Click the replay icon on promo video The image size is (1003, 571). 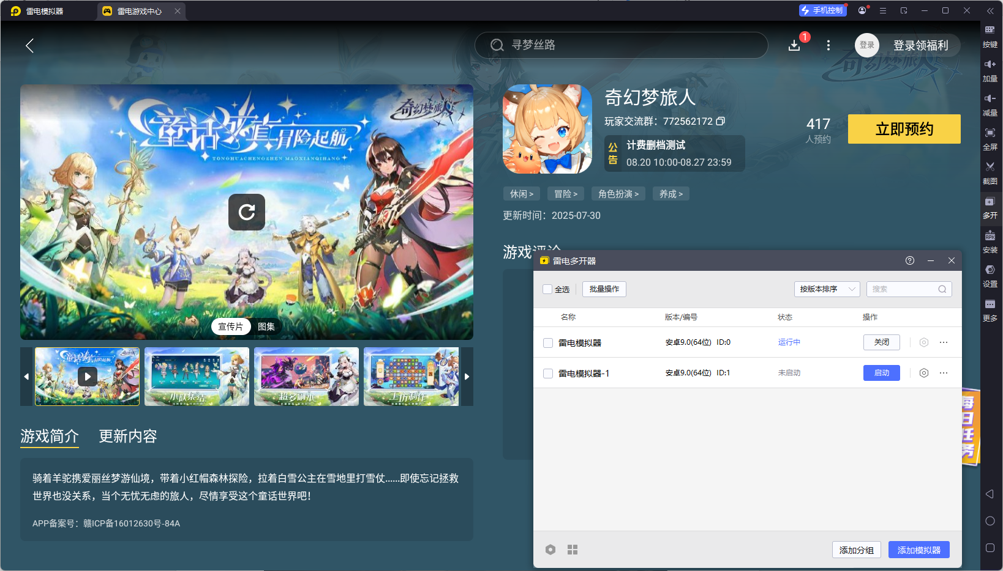pyautogui.click(x=247, y=212)
